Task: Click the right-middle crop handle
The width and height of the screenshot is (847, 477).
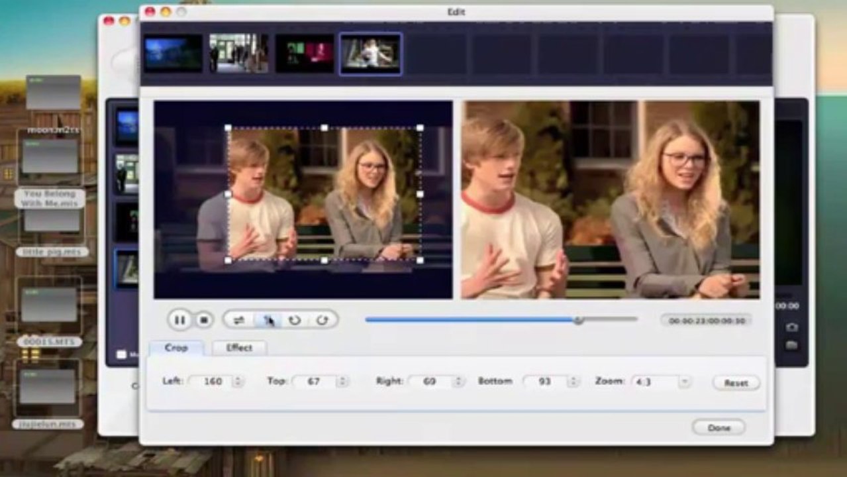Action: point(421,194)
